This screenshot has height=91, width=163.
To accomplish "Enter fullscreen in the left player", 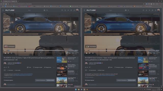I will pyautogui.click(x=76, y=53).
